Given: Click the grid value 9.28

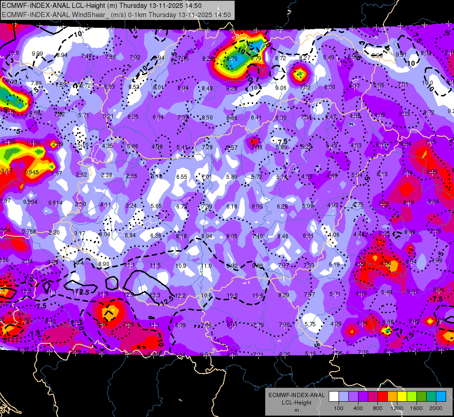Looking at the screenshot, I should [x=231, y=88].
